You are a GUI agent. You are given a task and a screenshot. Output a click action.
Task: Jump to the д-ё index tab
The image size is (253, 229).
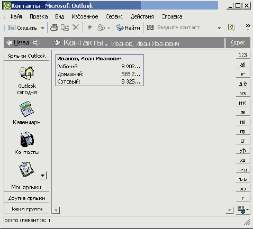point(243,84)
